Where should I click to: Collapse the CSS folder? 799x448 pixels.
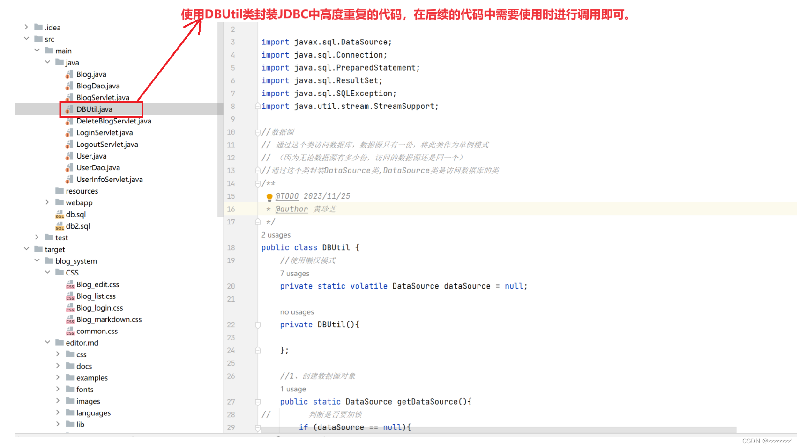point(47,273)
